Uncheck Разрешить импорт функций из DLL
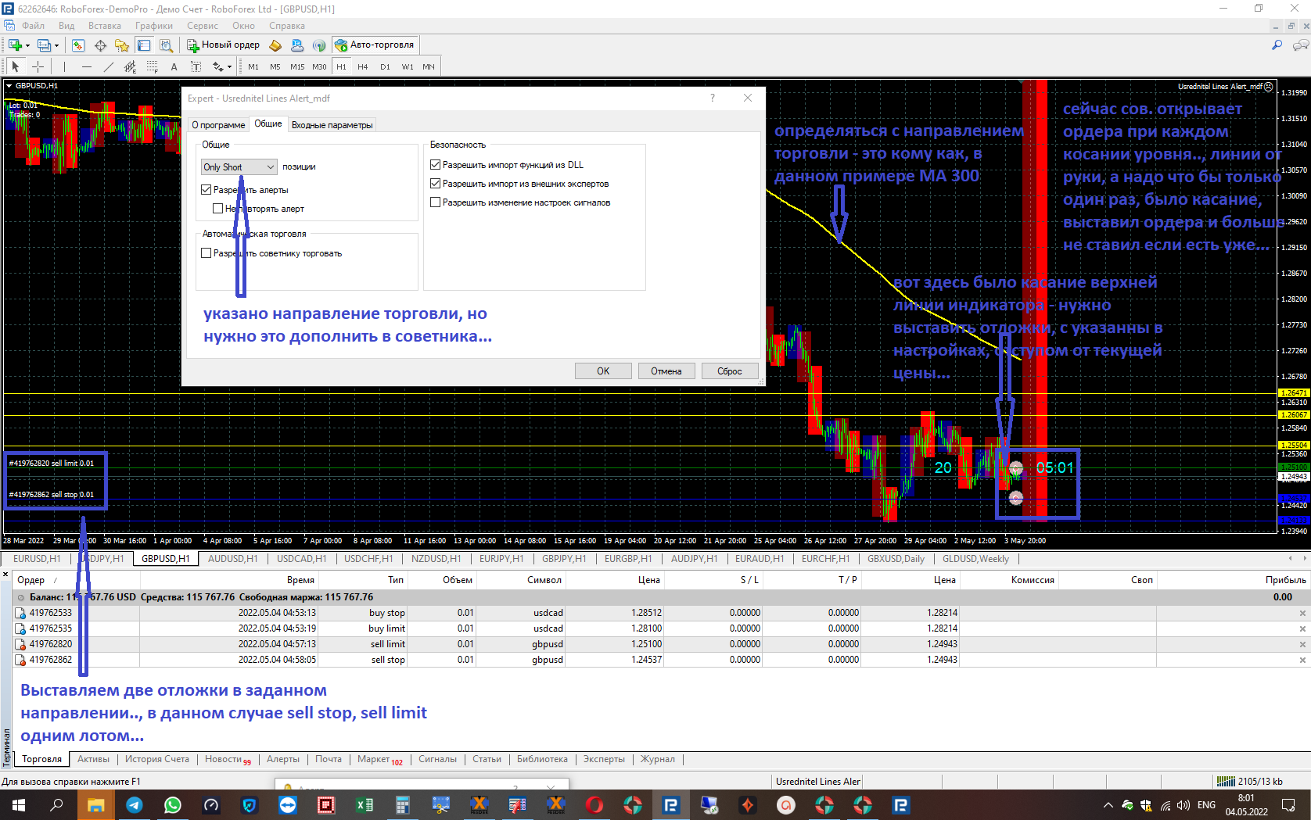1311x820 pixels. (436, 165)
